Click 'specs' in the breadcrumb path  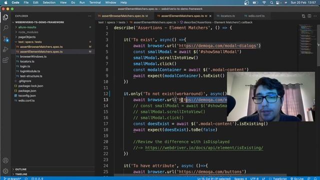click(x=111, y=22)
